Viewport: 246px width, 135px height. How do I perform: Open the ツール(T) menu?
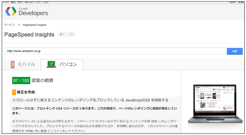(38, 2)
